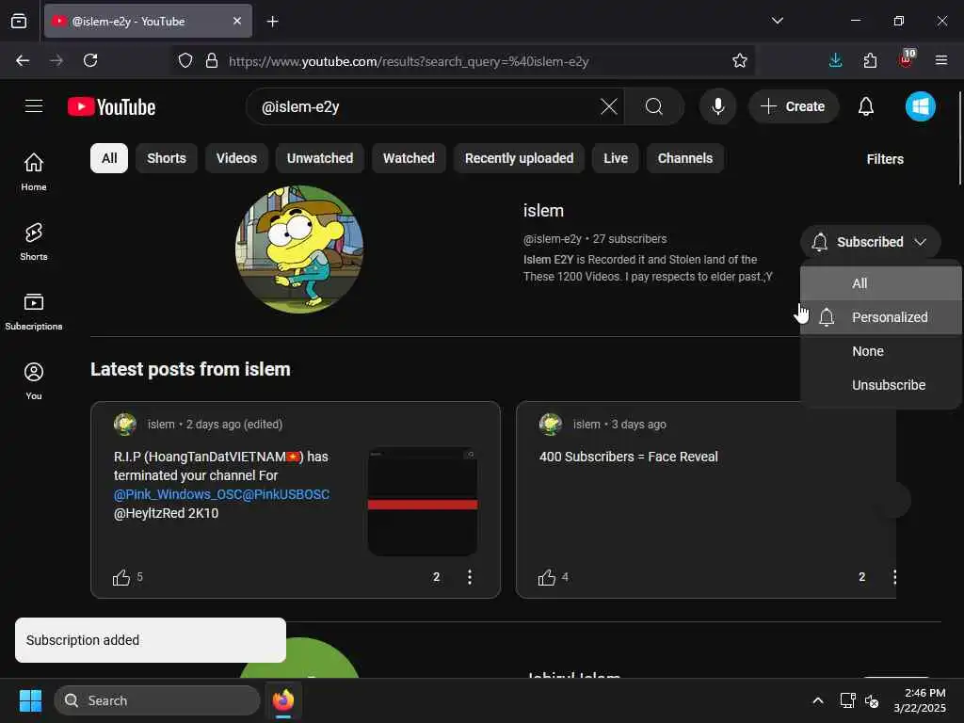Open the @Pink_Windows_OSC mention link
964x723 pixels.
coord(178,494)
